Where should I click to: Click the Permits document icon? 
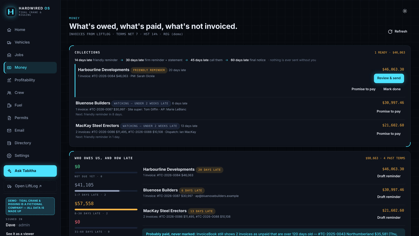9,118
